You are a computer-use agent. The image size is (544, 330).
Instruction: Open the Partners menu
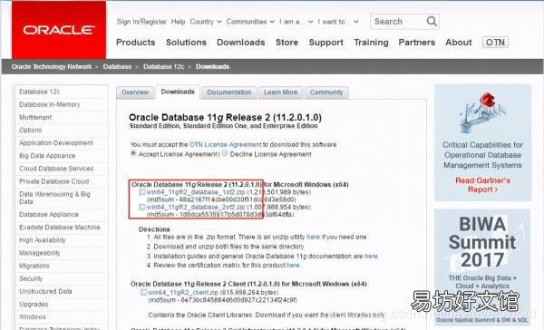point(417,43)
